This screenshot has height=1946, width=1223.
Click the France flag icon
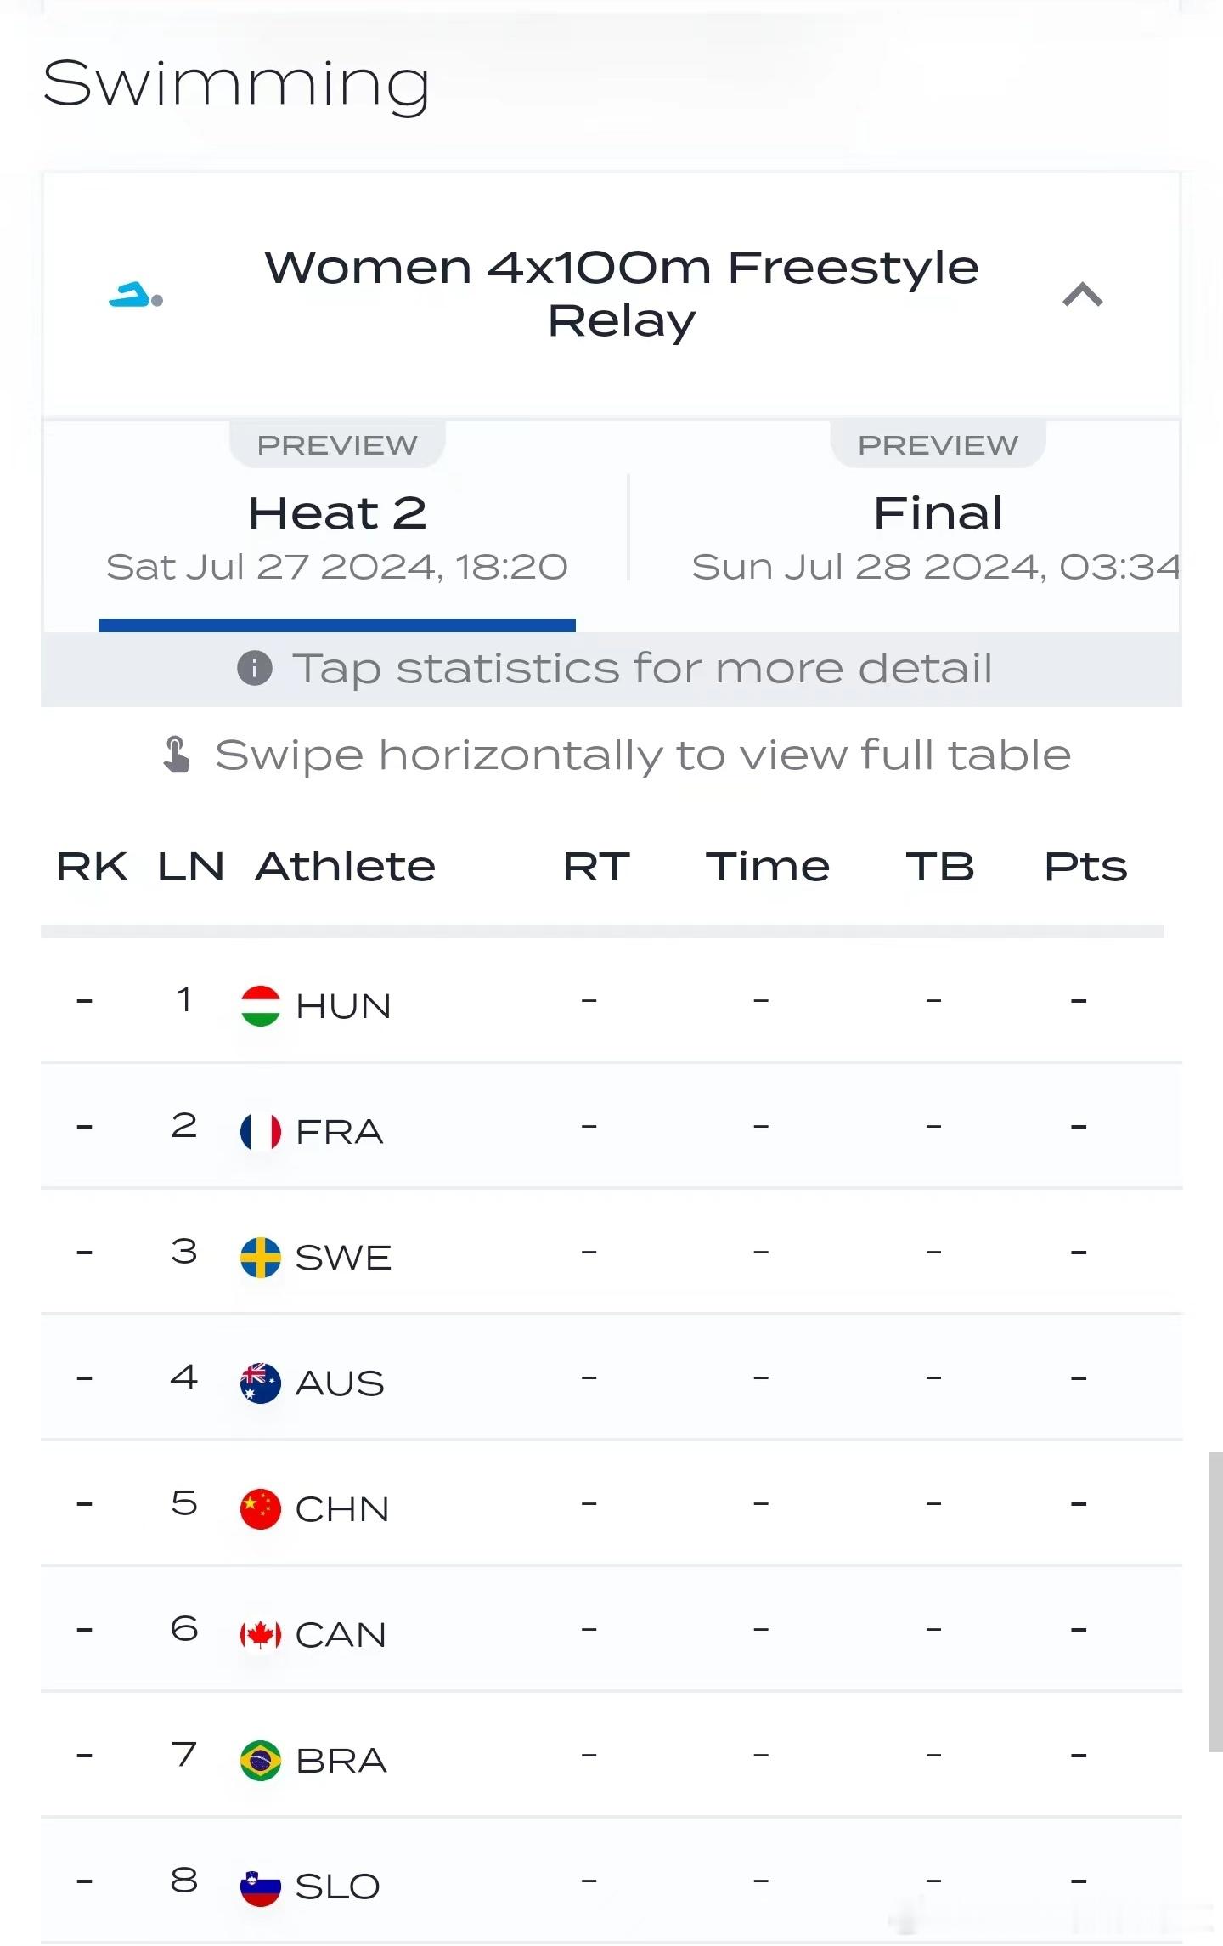(261, 1131)
